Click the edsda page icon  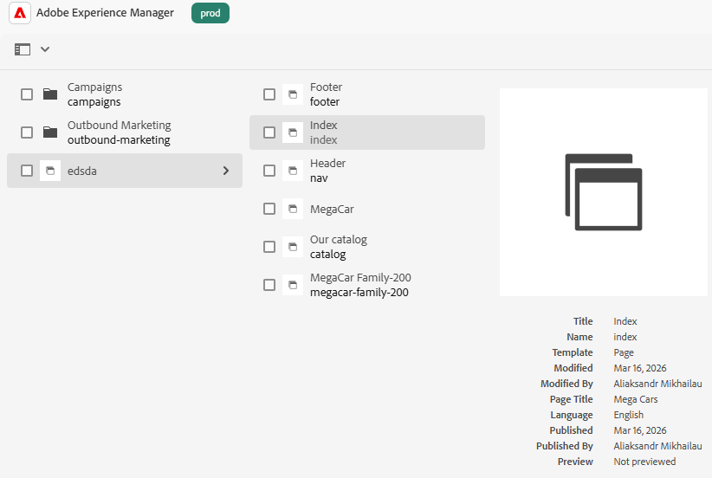point(50,171)
